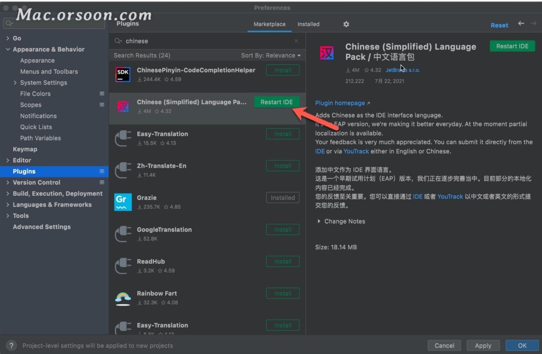542x354 pixels.
Task: Focus the settings search field
Action: tap(54, 23)
